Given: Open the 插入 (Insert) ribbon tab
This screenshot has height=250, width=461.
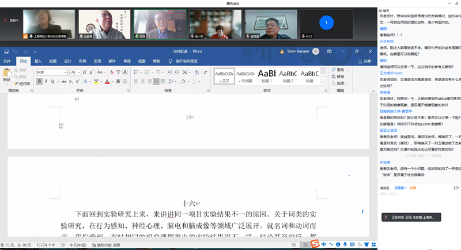Looking at the screenshot, I should tap(38, 60).
